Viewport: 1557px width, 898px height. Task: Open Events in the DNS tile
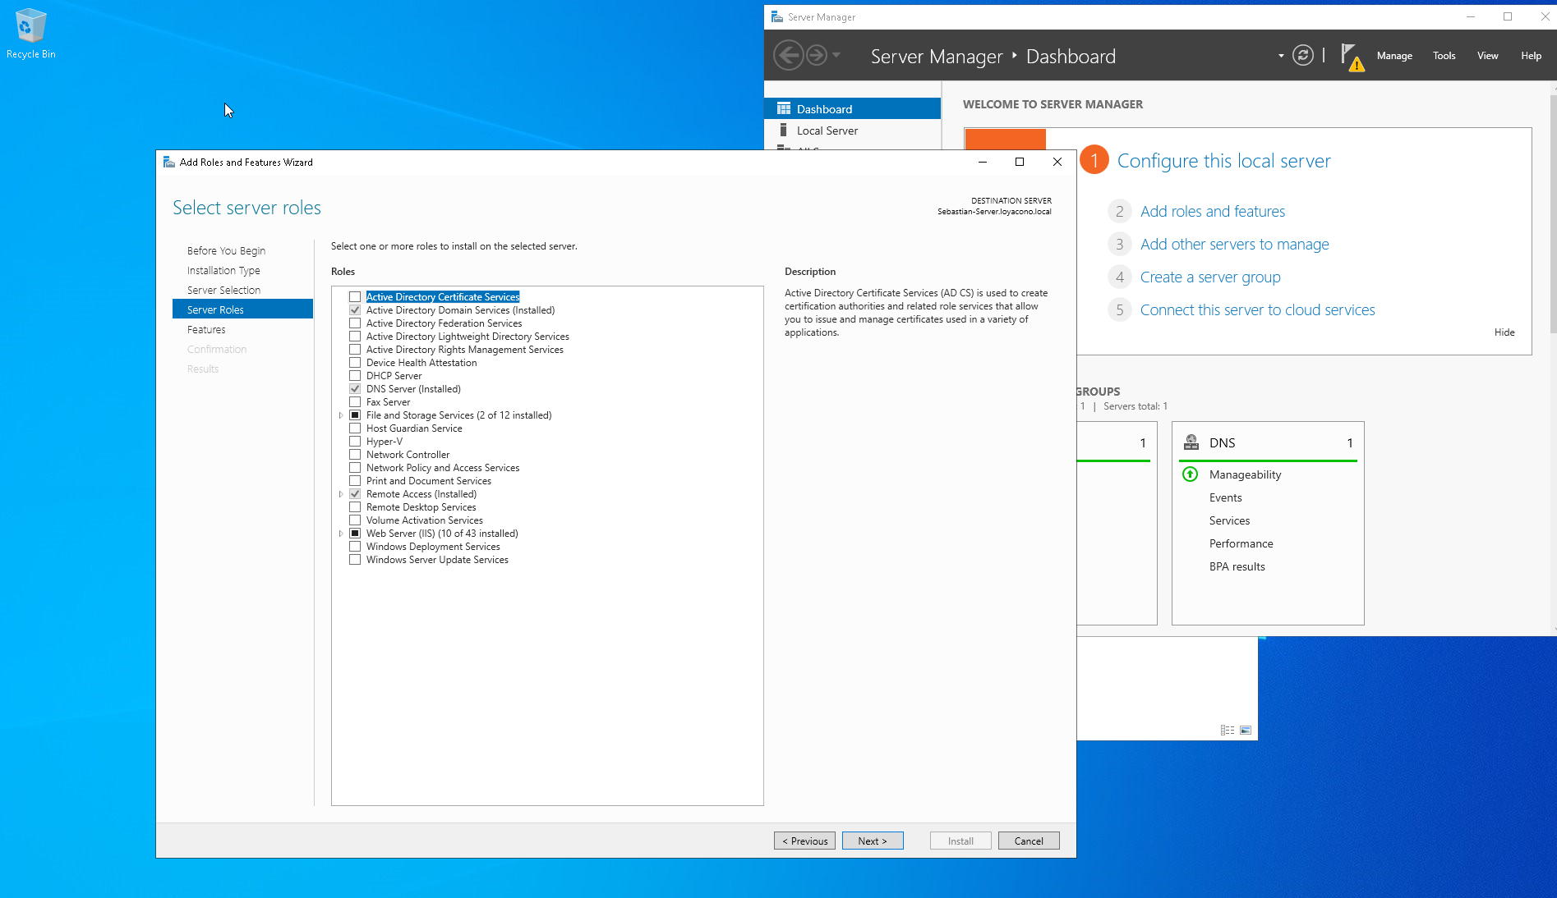click(x=1225, y=497)
